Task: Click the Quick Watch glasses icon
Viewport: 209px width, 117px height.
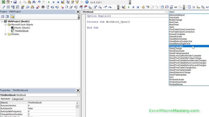Action: (176, 7)
